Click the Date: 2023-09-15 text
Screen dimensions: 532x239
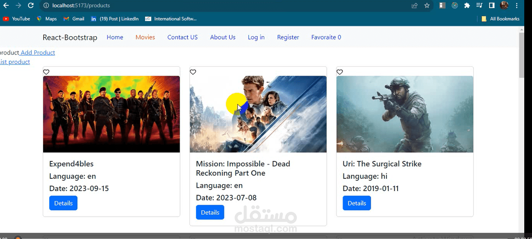(79, 189)
